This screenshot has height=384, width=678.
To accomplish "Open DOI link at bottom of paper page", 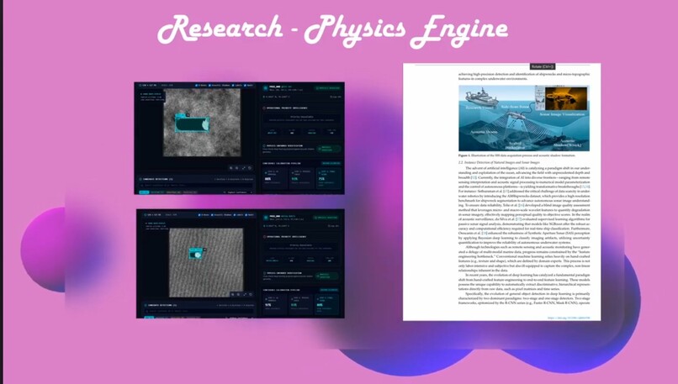I will click(x=568, y=318).
